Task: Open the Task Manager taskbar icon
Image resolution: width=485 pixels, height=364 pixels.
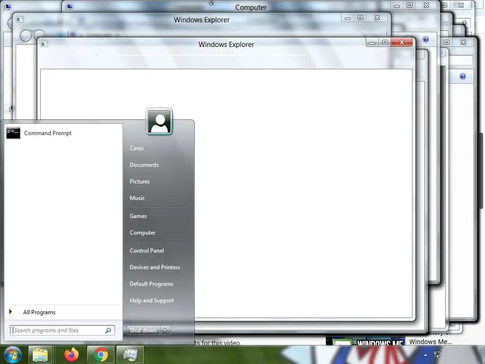Action: [x=130, y=355]
